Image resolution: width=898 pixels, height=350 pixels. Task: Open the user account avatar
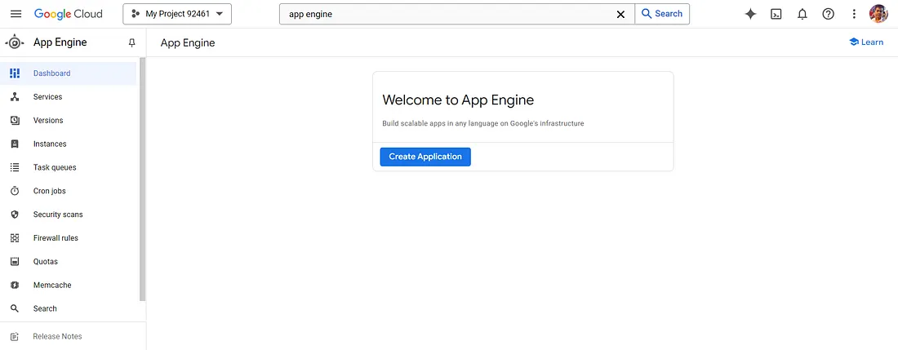[x=878, y=14]
